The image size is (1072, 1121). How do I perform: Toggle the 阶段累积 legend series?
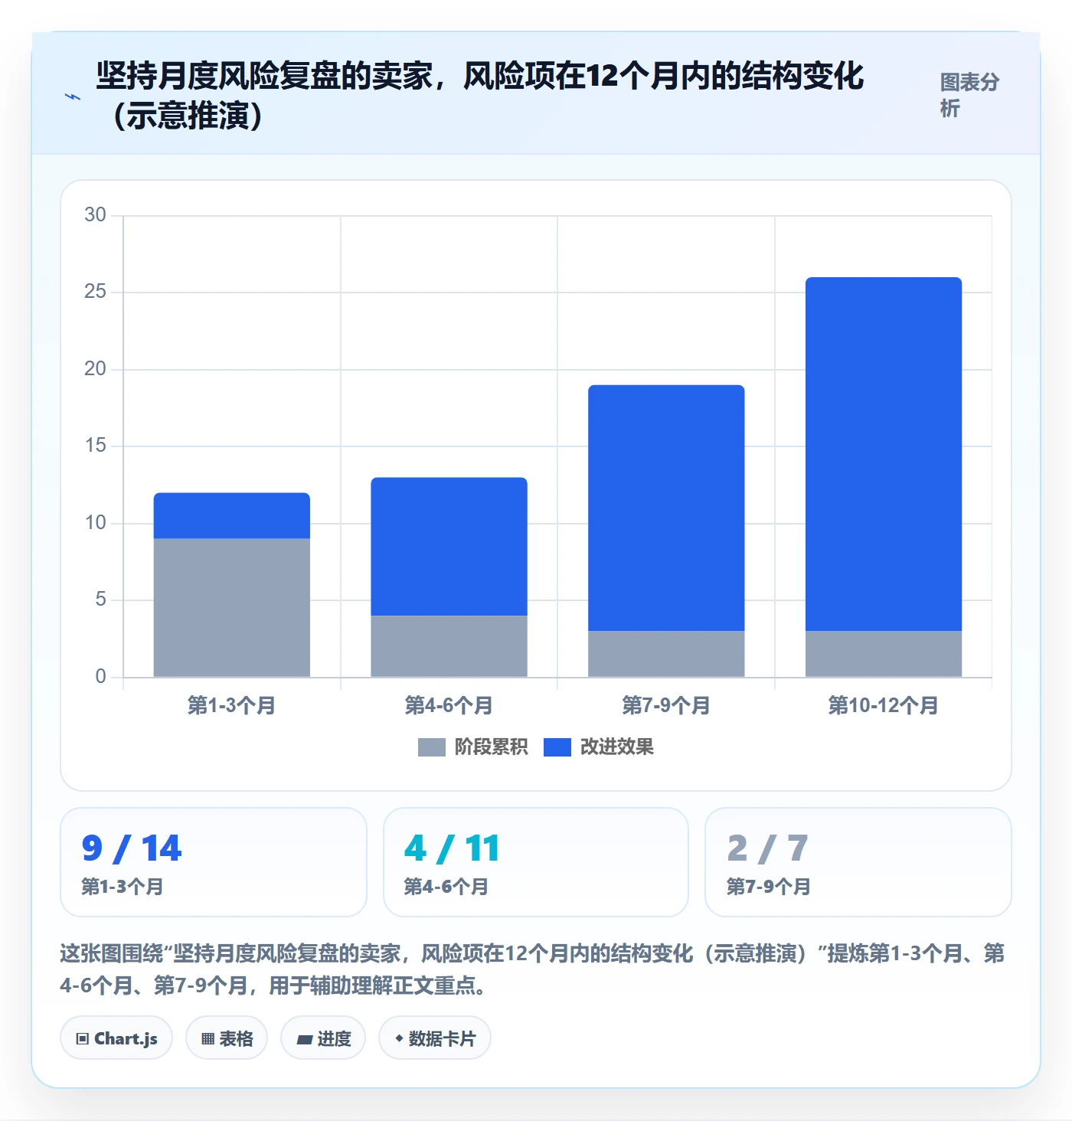472,747
